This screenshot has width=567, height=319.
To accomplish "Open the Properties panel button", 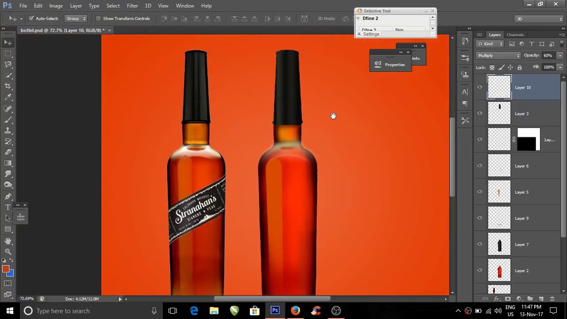I will tap(390, 65).
